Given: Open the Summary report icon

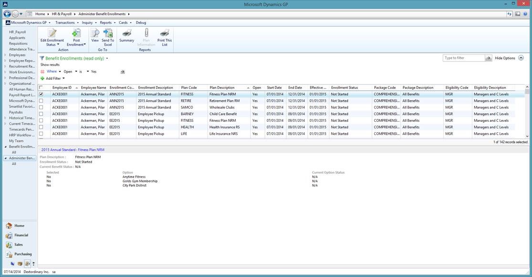Looking at the screenshot, I should pos(127,33).
